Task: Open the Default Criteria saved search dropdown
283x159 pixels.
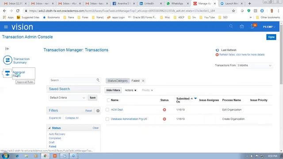Action: coord(67,98)
